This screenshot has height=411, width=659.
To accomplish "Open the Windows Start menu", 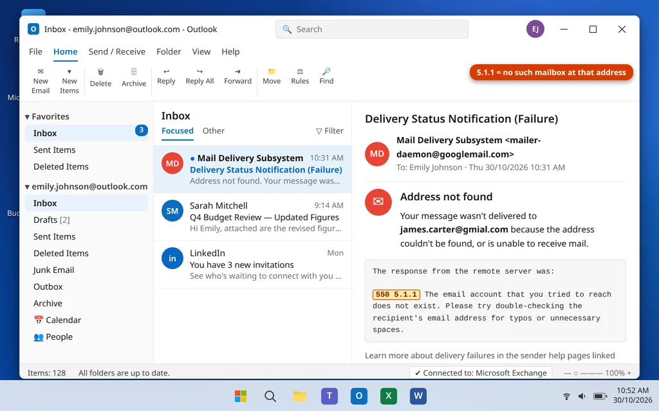I will pos(241,396).
